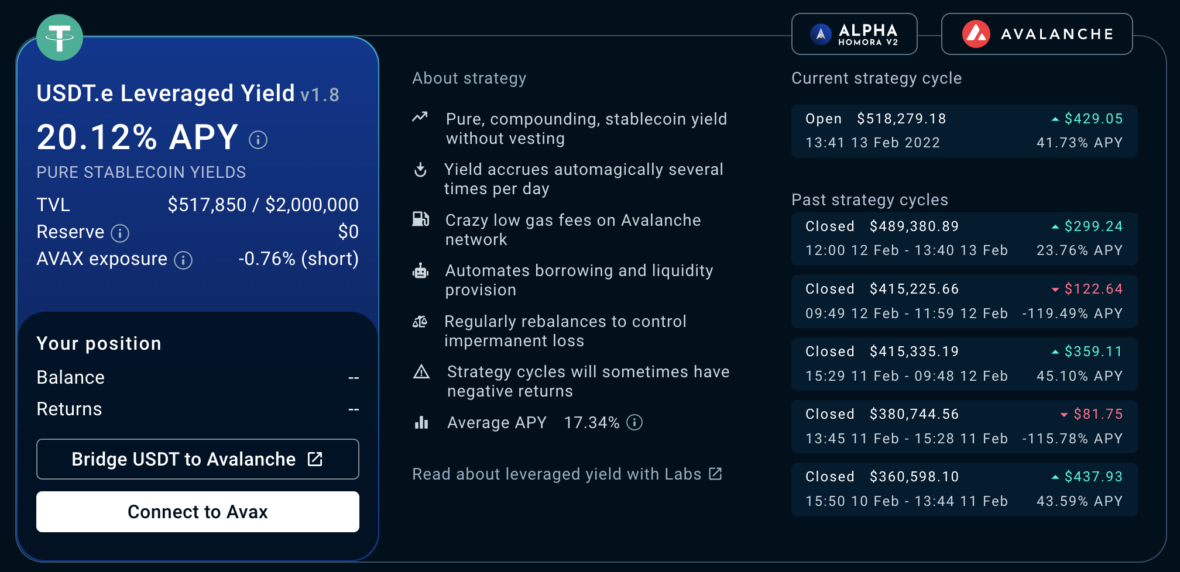1180x572 pixels.
Task: Click the 23.76% APY text
Action: [x=1079, y=250]
